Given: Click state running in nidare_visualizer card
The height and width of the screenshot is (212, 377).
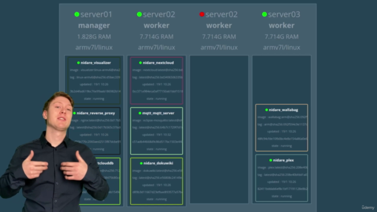Looking at the screenshot, I should click(94, 99).
